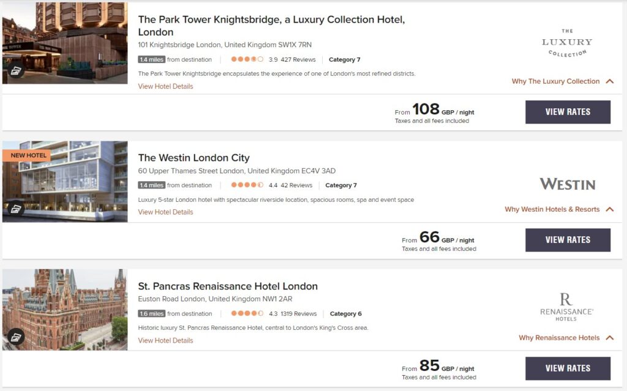Click the Renaissance Hotels brand logo
The height and width of the screenshot is (391, 627).
click(566, 307)
